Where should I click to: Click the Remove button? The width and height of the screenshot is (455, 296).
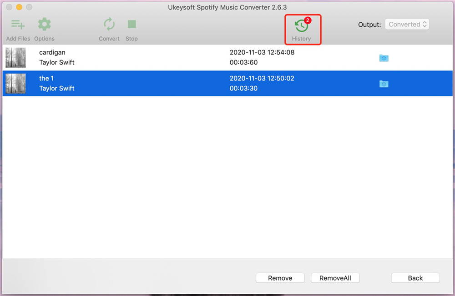point(280,278)
